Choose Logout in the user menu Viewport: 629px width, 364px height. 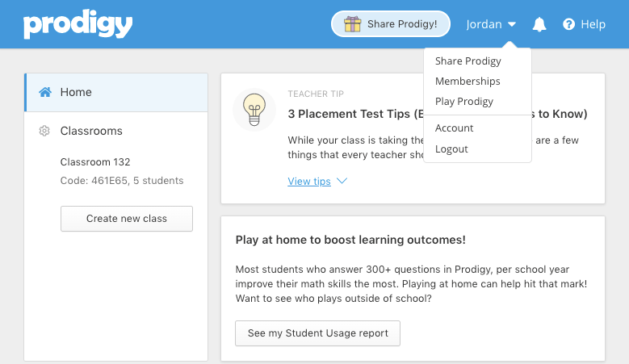[451, 149]
